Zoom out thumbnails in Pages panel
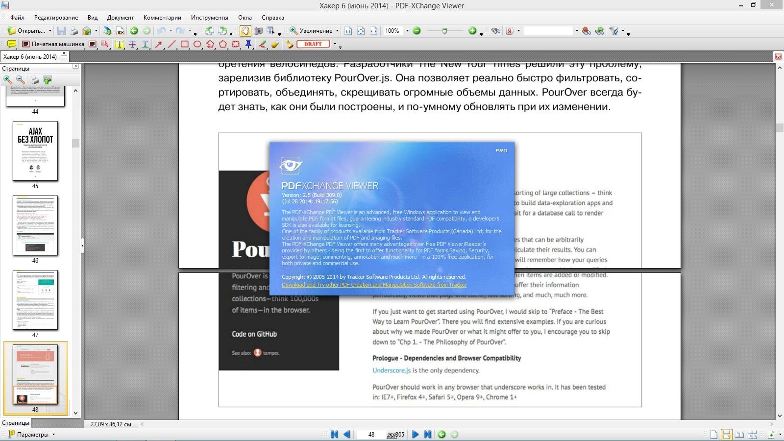Image resolution: width=784 pixels, height=441 pixels. coord(20,79)
